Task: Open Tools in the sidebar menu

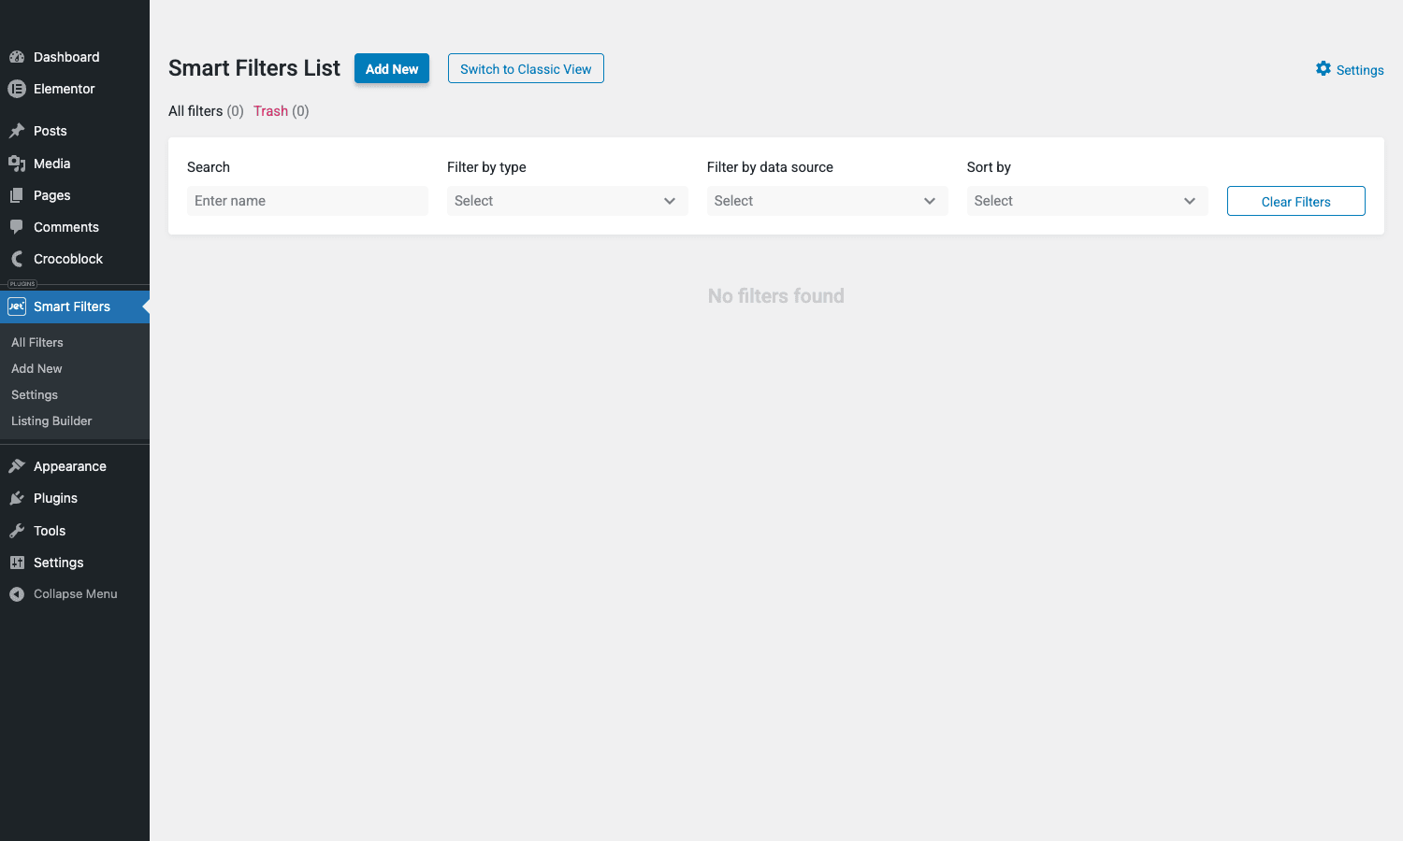Action: pos(75,531)
